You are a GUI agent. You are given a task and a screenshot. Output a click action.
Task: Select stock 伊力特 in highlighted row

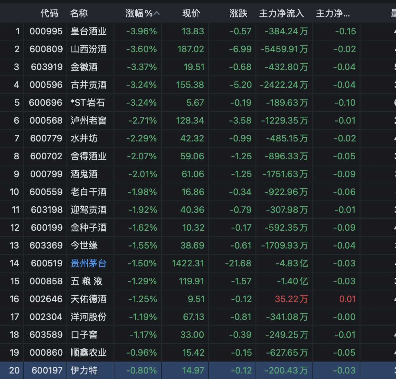click(84, 370)
